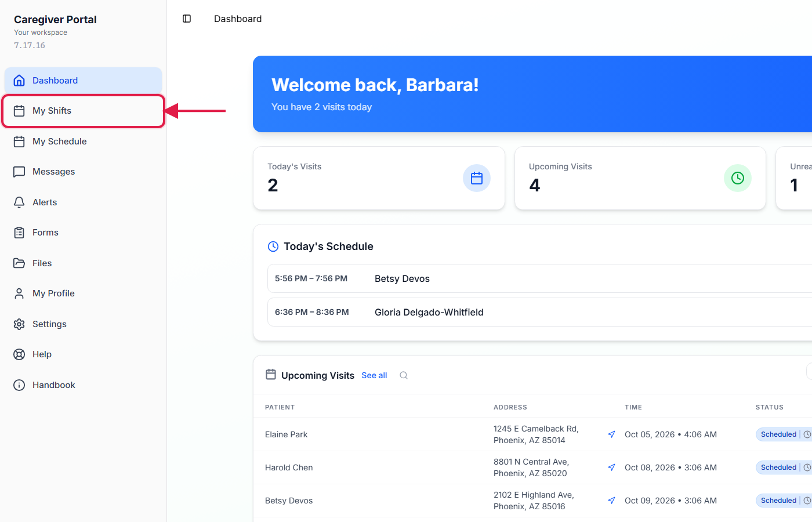Click calendar icon in Today's Visits card

(x=477, y=178)
